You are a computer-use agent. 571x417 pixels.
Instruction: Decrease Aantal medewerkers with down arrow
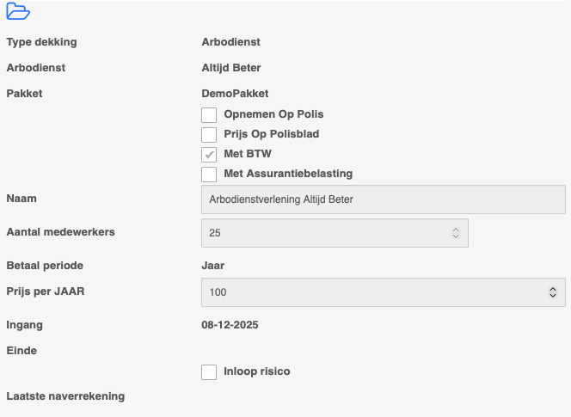(x=456, y=236)
